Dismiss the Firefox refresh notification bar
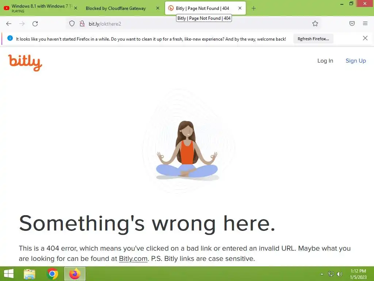 pos(365,38)
